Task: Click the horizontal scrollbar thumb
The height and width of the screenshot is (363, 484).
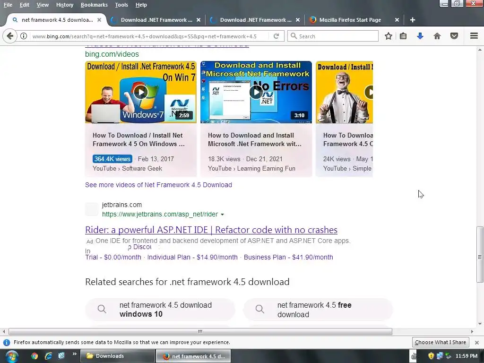Action: (200, 331)
